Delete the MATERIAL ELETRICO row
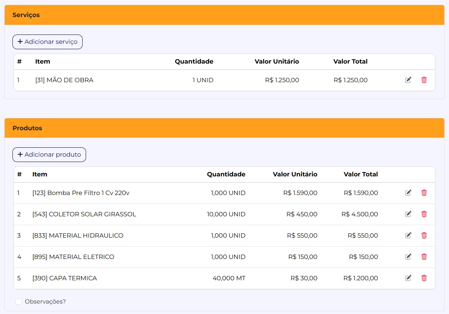Screen dimensions: 449x314 (424, 257)
